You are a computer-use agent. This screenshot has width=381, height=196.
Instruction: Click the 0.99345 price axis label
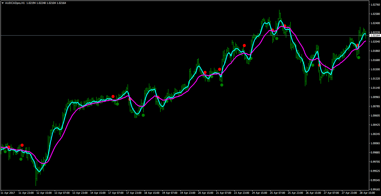click(x=375, y=180)
